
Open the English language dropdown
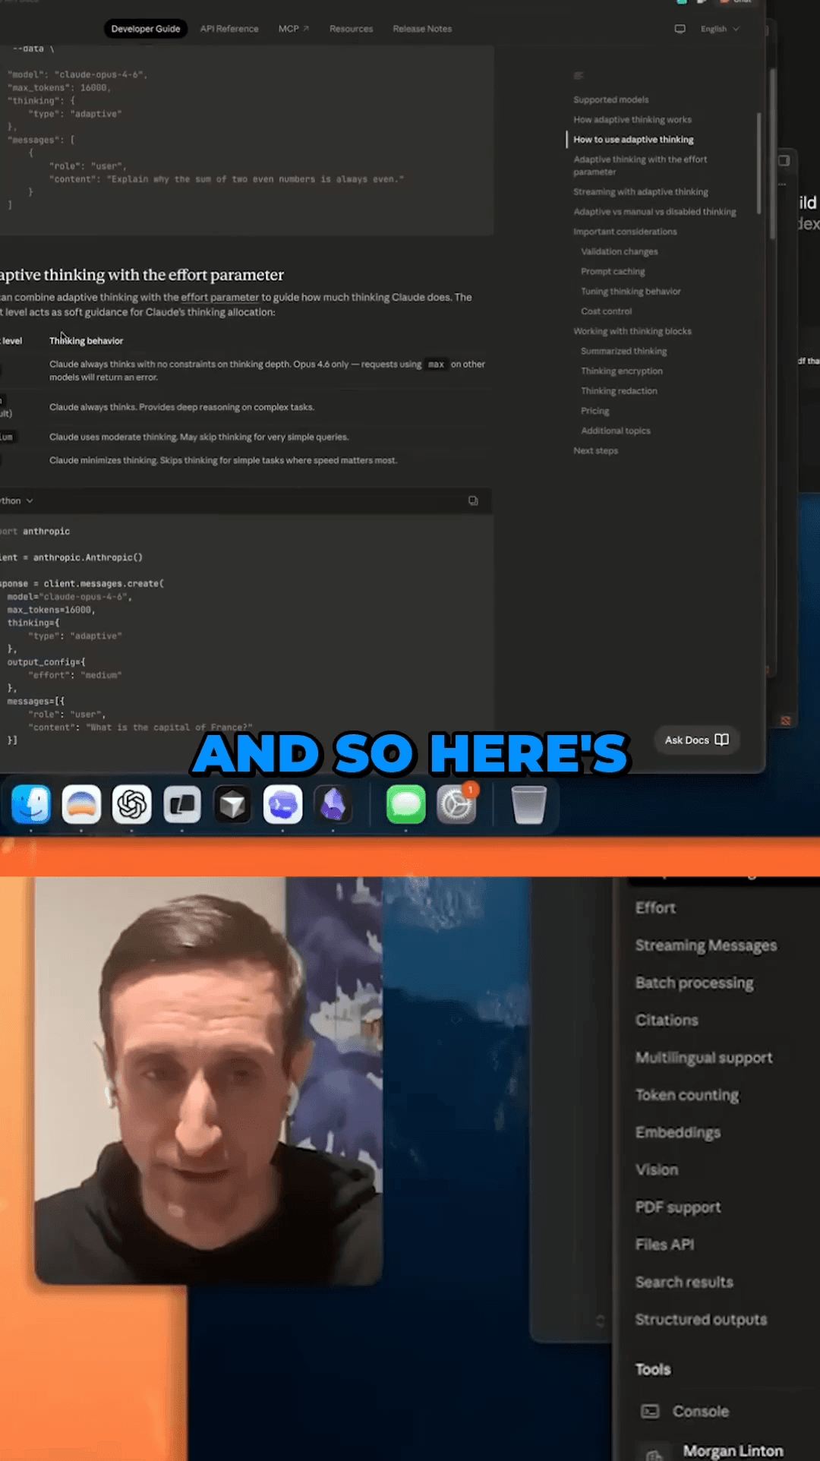[x=720, y=29]
